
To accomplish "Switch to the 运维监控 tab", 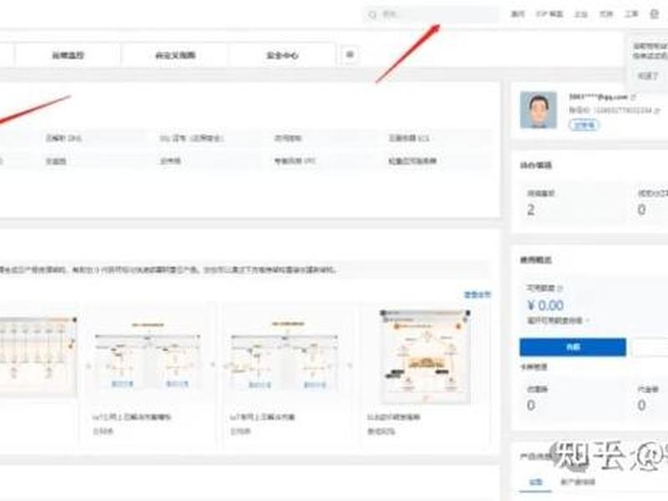I will pyautogui.click(x=68, y=55).
